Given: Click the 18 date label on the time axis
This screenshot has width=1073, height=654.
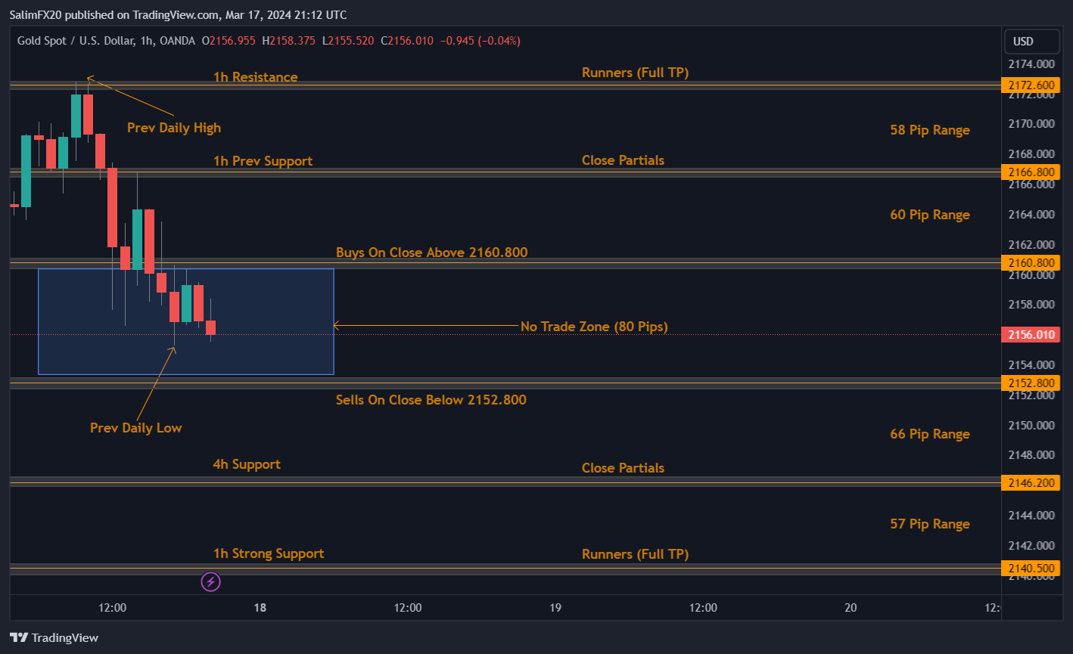Looking at the screenshot, I should [260, 607].
